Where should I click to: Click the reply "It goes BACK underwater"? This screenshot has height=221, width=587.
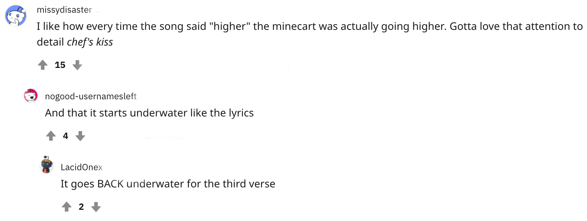[x=168, y=184]
